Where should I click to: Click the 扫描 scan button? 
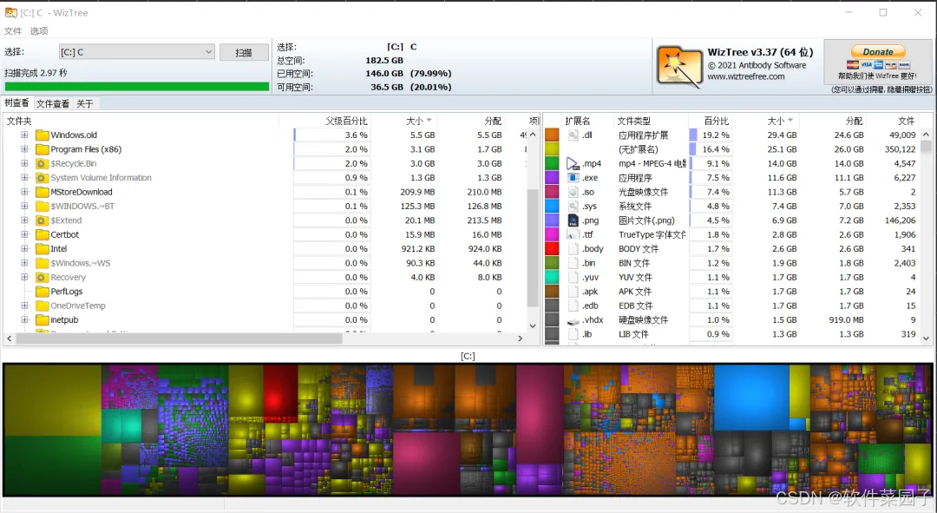click(243, 53)
